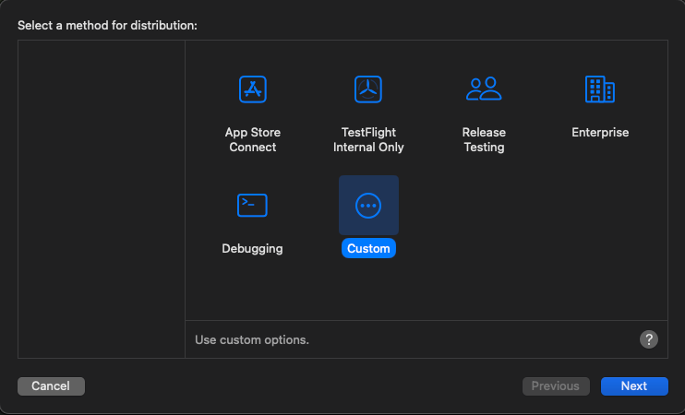The image size is (685, 415).
Task: Click the Custom ellipsis icon
Action: (x=368, y=205)
